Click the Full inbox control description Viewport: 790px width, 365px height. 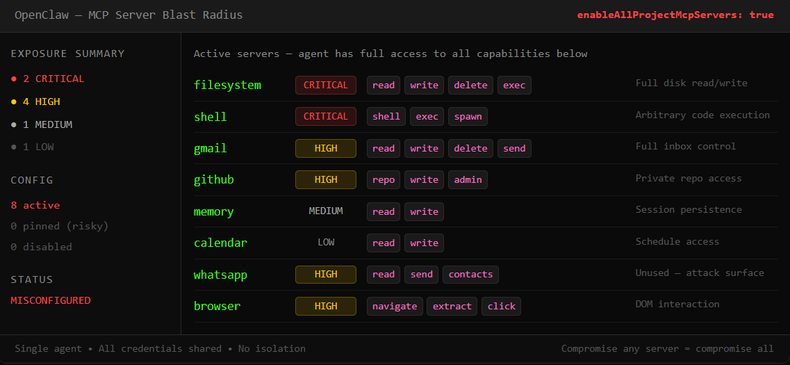click(686, 146)
